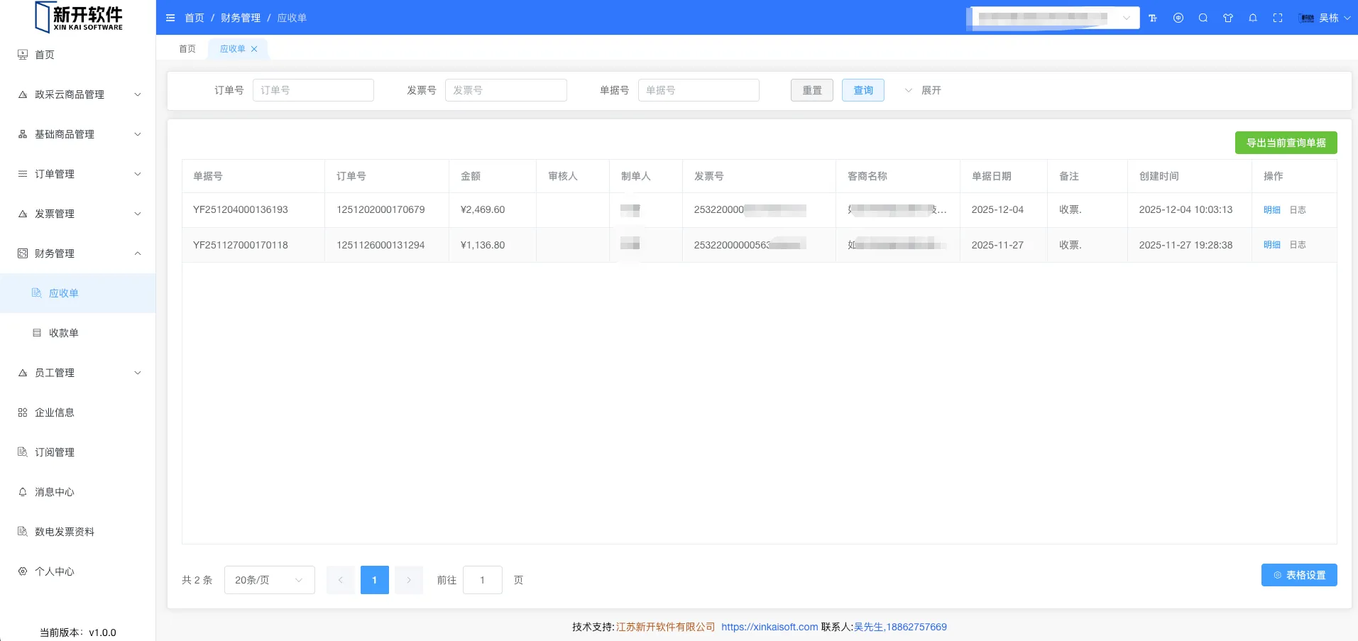Open the notification bell icon
The height and width of the screenshot is (641, 1358).
click(1253, 18)
